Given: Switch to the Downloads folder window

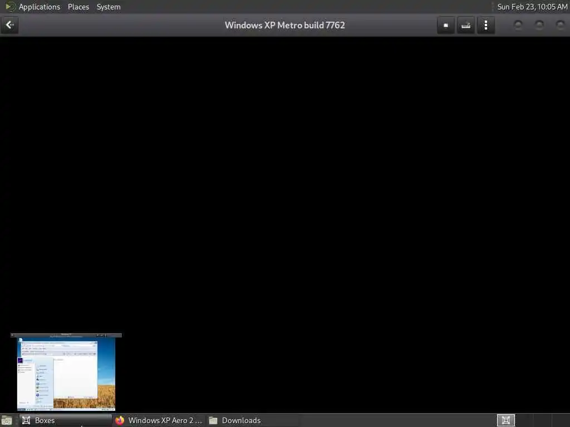Looking at the screenshot, I should (x=253, y=420).
